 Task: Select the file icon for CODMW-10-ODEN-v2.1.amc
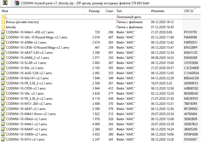tap(3, 134)
